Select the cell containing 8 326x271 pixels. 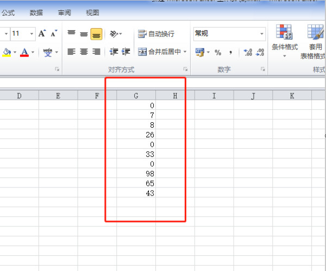click(x=136, y=125)
